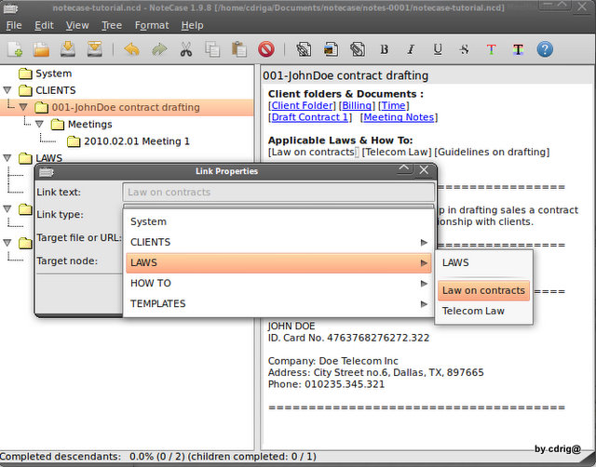Screen dimensions: 596x467
Task: Select the Meetings tree node
Action: pyautogui.click(x=89, y=124)
